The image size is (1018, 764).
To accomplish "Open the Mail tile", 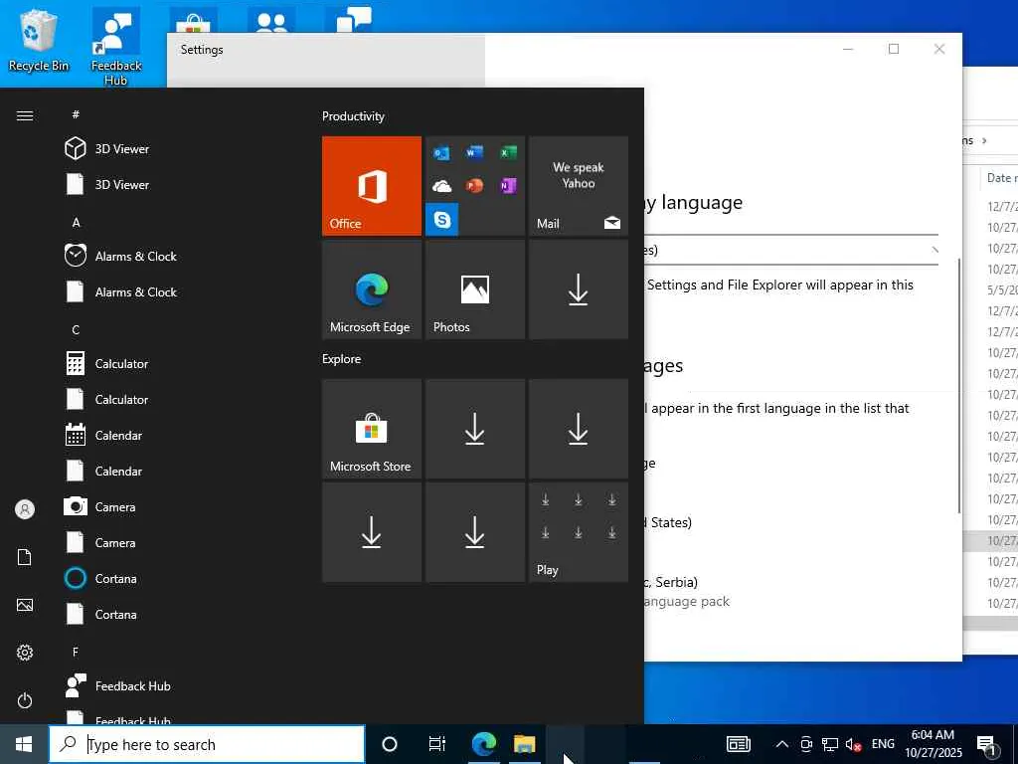I will pos(578,186).
